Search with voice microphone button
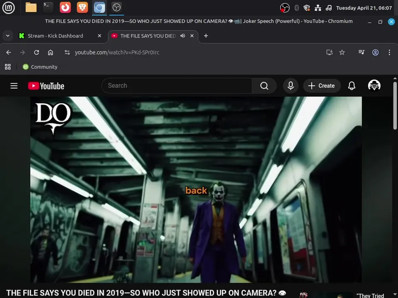398x298 pixels. pyautogui.click(x=291, y=86)
